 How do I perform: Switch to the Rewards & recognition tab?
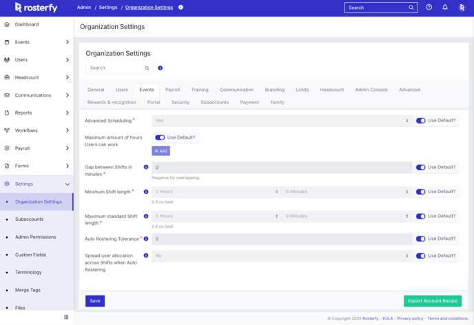coord(112,102)
